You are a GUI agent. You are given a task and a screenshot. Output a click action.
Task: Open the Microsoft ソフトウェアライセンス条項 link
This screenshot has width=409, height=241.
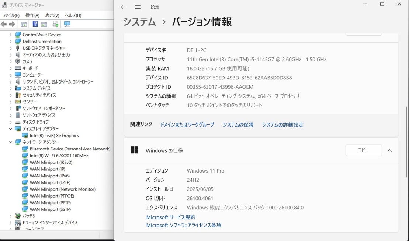click(184, 225)
